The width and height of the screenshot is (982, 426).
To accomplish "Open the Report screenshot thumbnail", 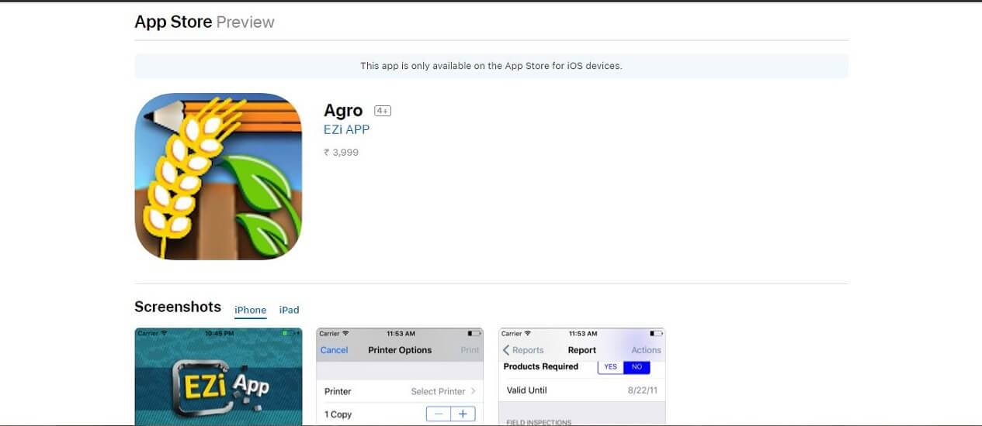I will pyautogui.click(x=582, y=376).
